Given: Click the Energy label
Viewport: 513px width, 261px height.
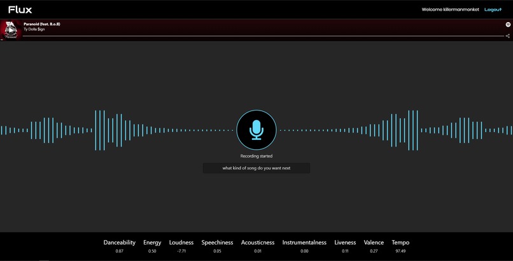Looking at the screenshot, I should (x=152, y=243).
